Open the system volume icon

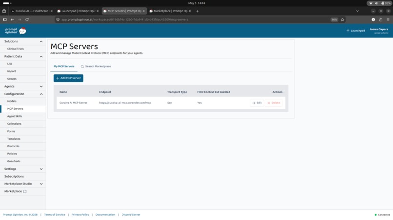coord(376,3)
